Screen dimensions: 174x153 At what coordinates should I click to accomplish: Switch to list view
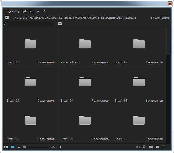[6, 147]
